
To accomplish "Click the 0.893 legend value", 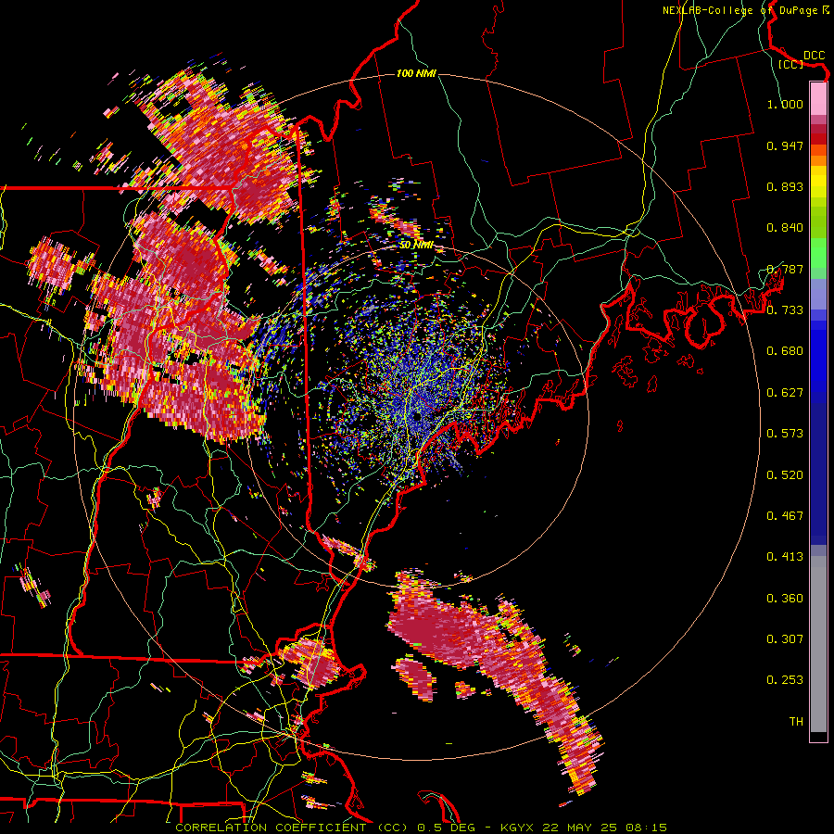I will [x=785, y=186].
